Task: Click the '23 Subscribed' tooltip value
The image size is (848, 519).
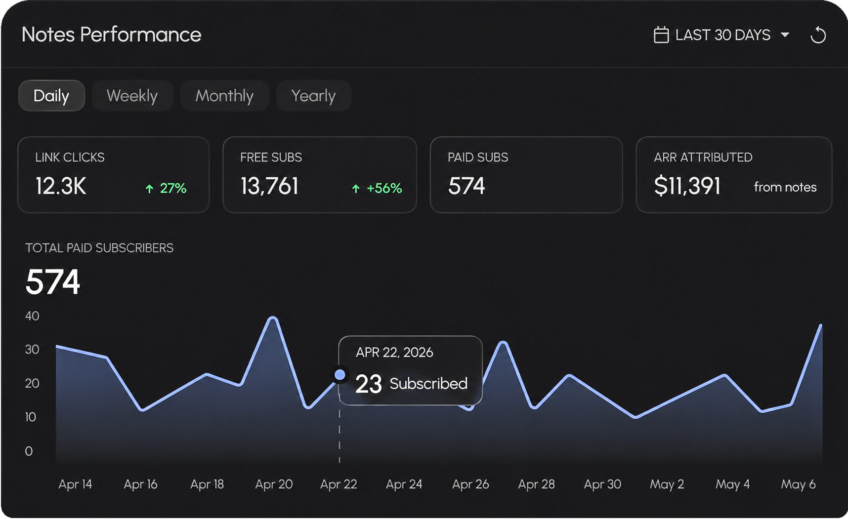Action: coord(411,384)
